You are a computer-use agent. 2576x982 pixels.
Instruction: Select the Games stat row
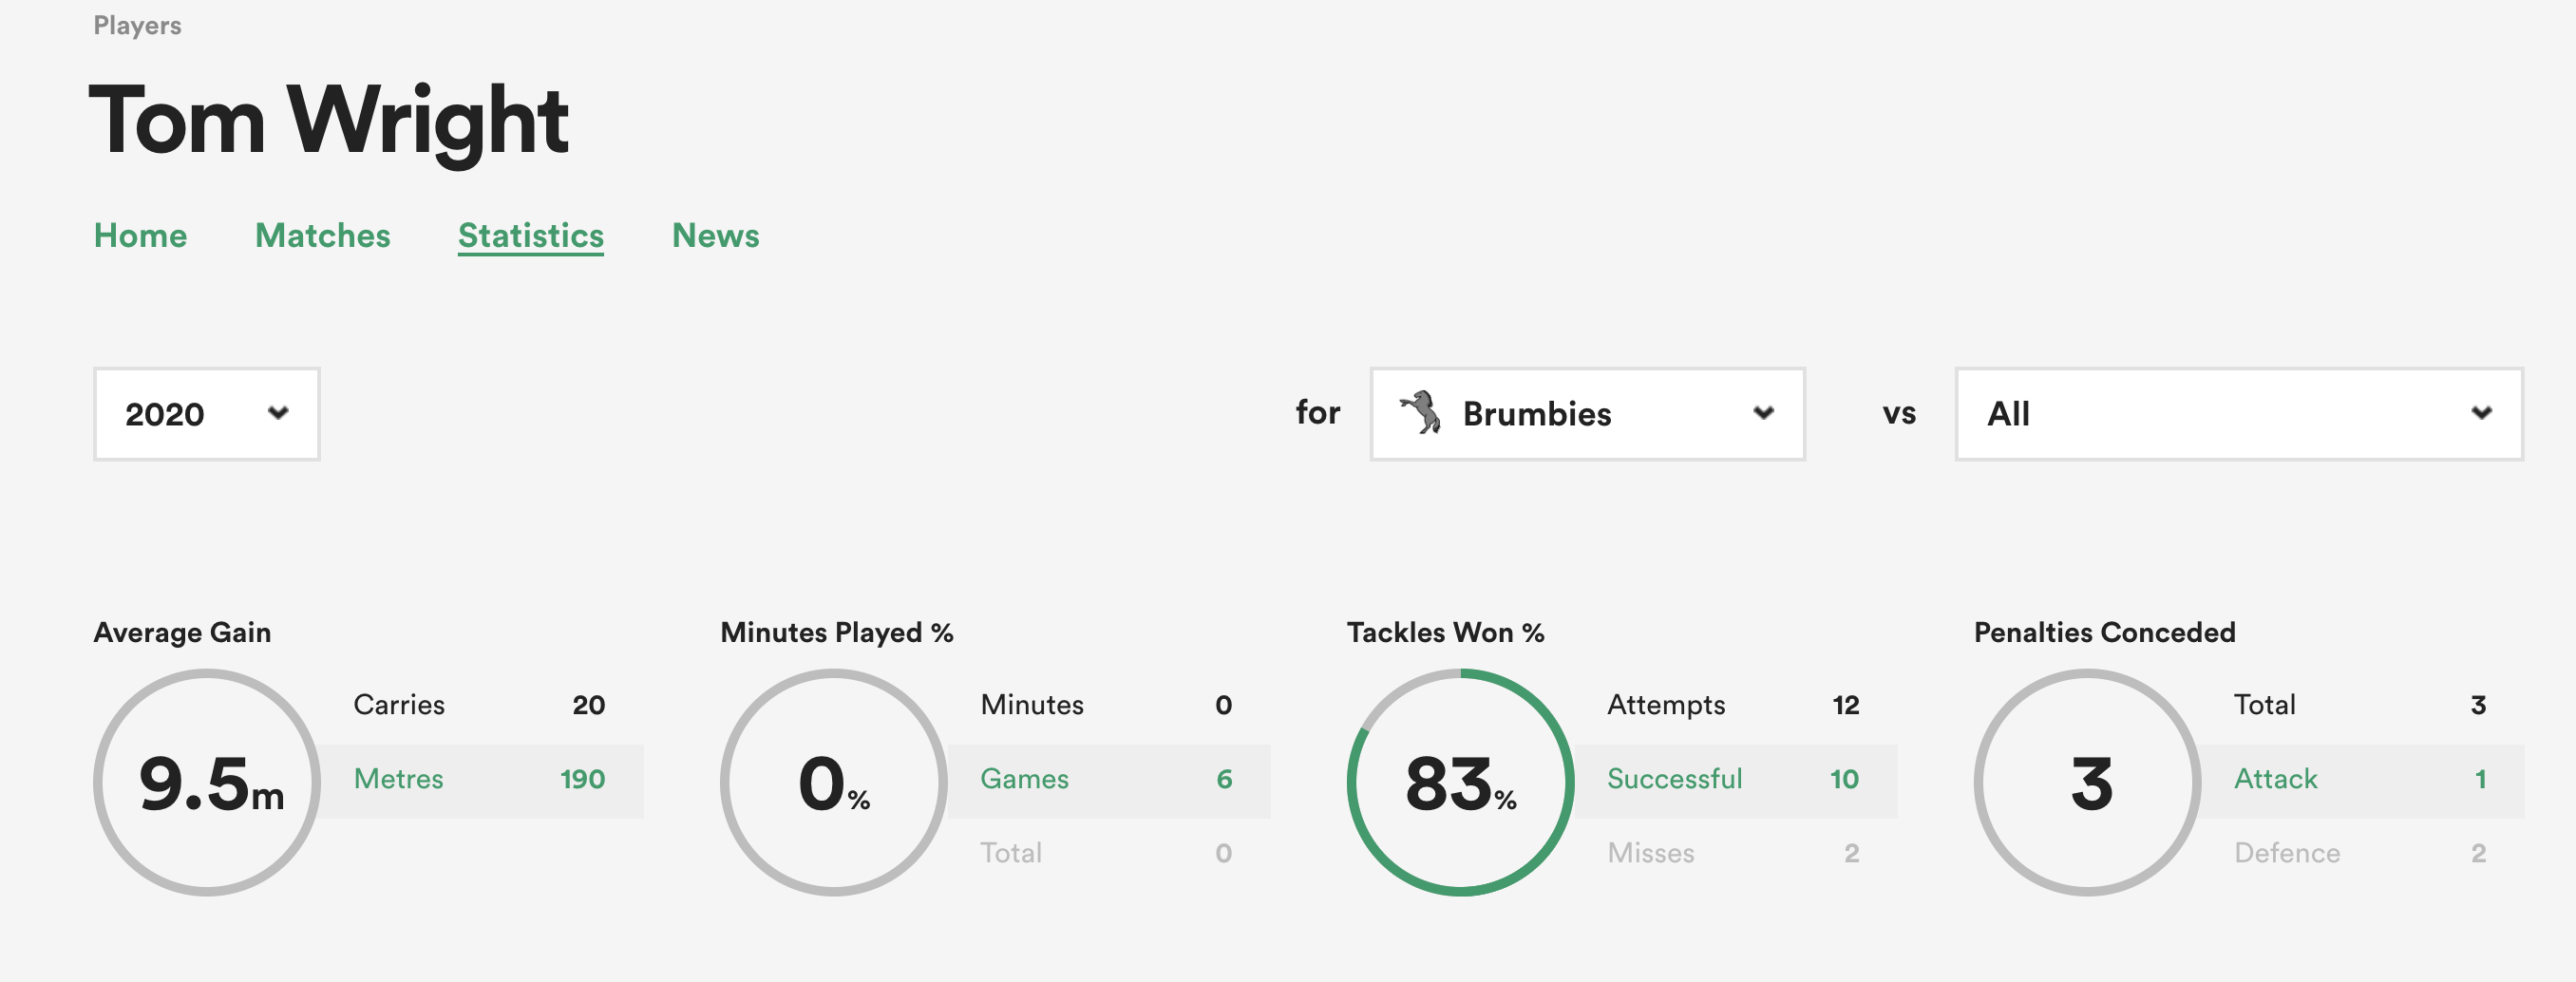tap(1107, 780)
